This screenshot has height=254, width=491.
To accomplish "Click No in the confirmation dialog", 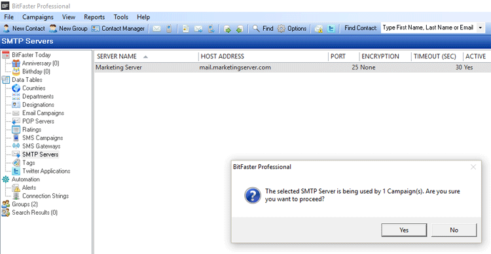I will 454,230.
